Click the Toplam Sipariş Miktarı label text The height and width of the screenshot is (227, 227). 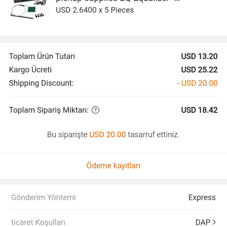49,110
